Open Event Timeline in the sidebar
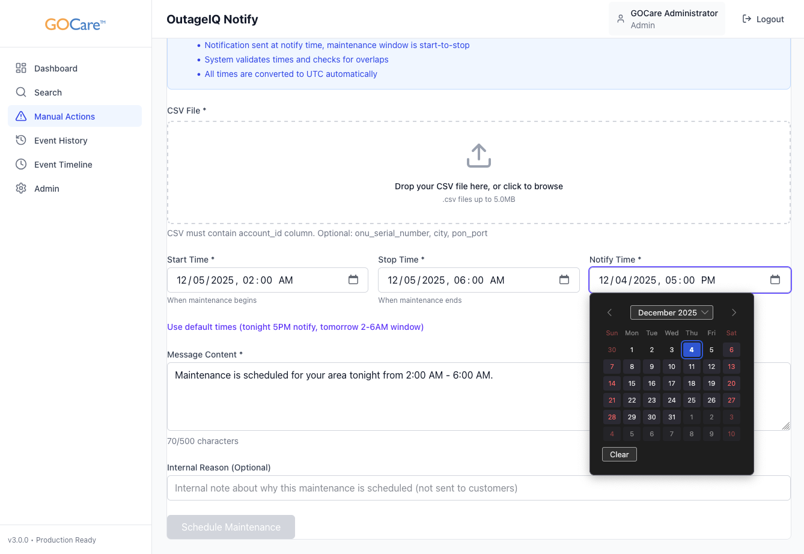Screen dimensions: 804x554 pyautogui.click(x=63, y=165)
